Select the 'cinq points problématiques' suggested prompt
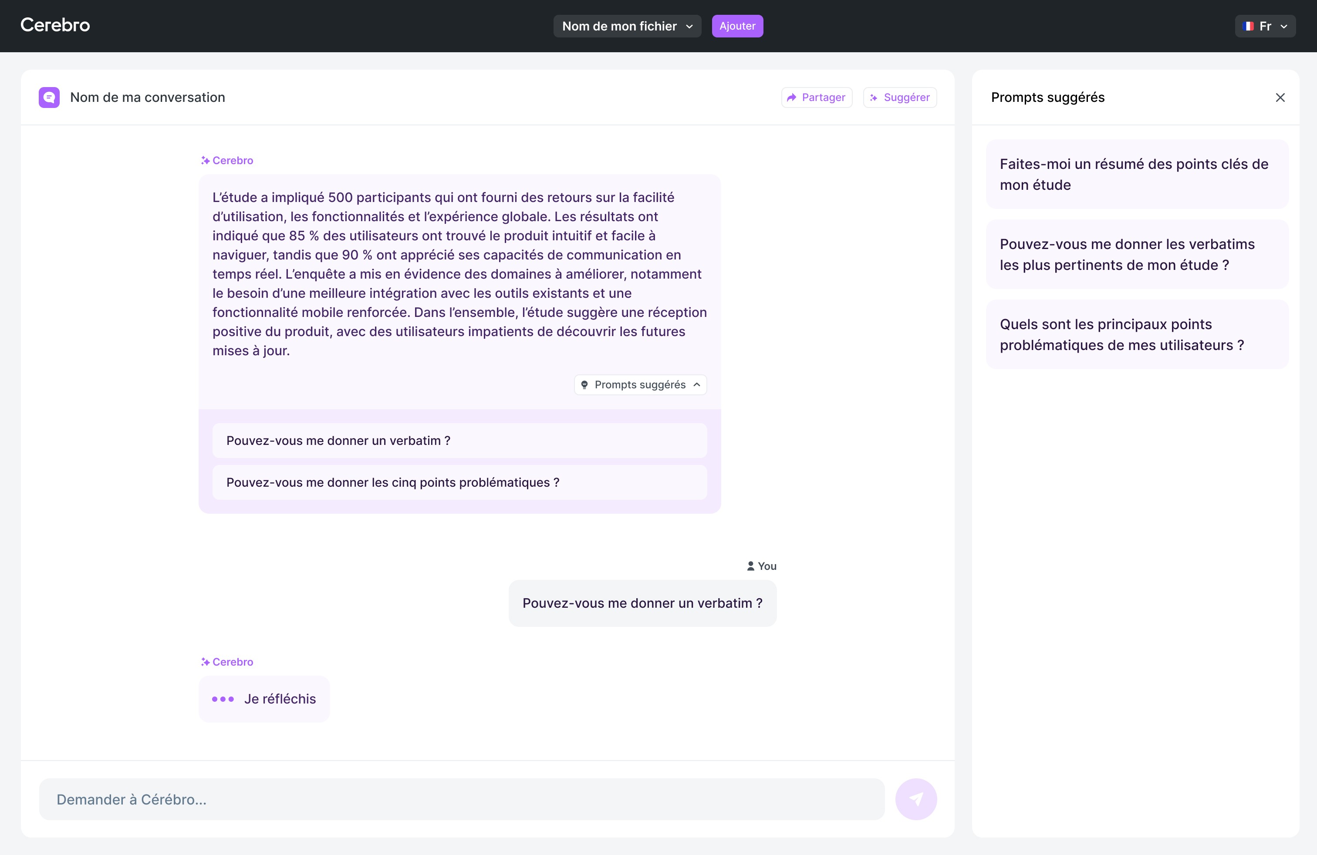This screenshot has height=855, width=1317. pos(459,482)
